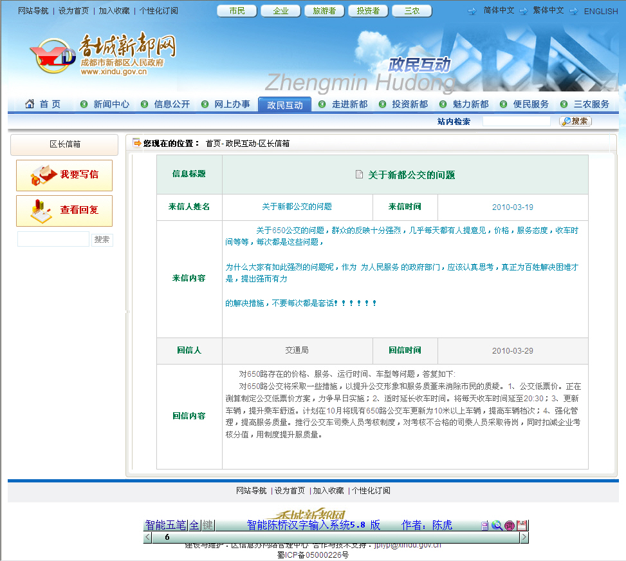Click the green bullet icon before 网上办事
Viewport: 626px width, 561px height.
(x=205, y=104)
